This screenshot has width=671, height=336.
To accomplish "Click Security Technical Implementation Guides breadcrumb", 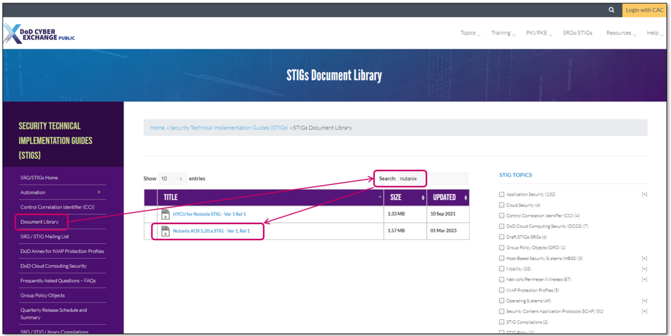I will tap(229, 127).
